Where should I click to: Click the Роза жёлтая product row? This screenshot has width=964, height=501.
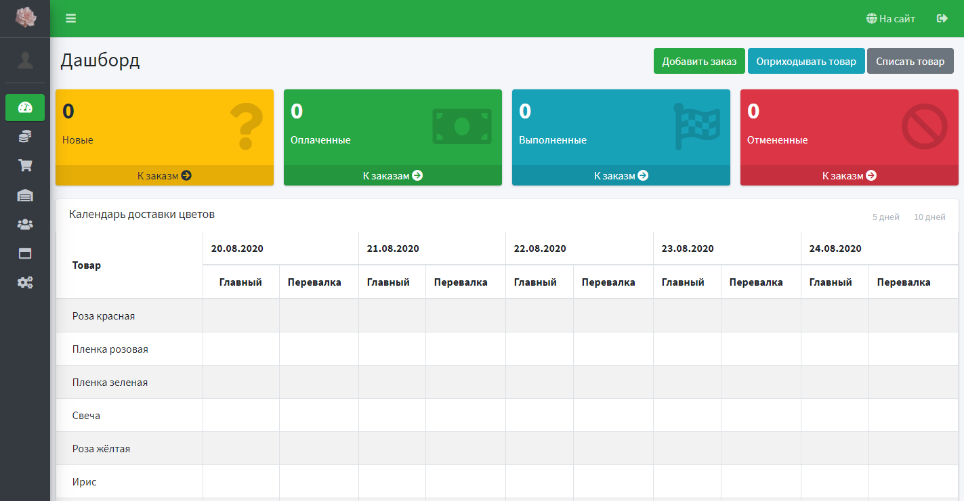coord(507,448)
